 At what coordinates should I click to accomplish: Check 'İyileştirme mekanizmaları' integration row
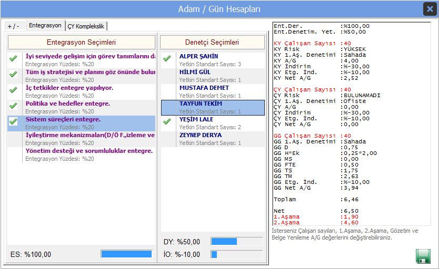pyautogui.click(x=81, y=139)
